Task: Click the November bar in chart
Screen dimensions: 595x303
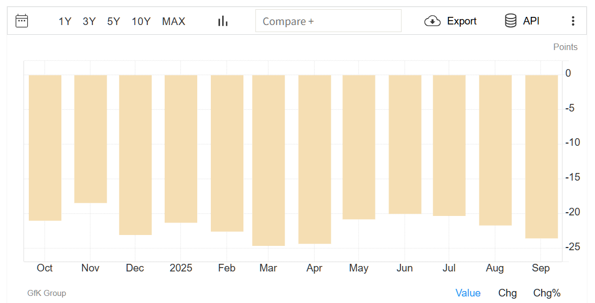Action: [x=90, y=139]
